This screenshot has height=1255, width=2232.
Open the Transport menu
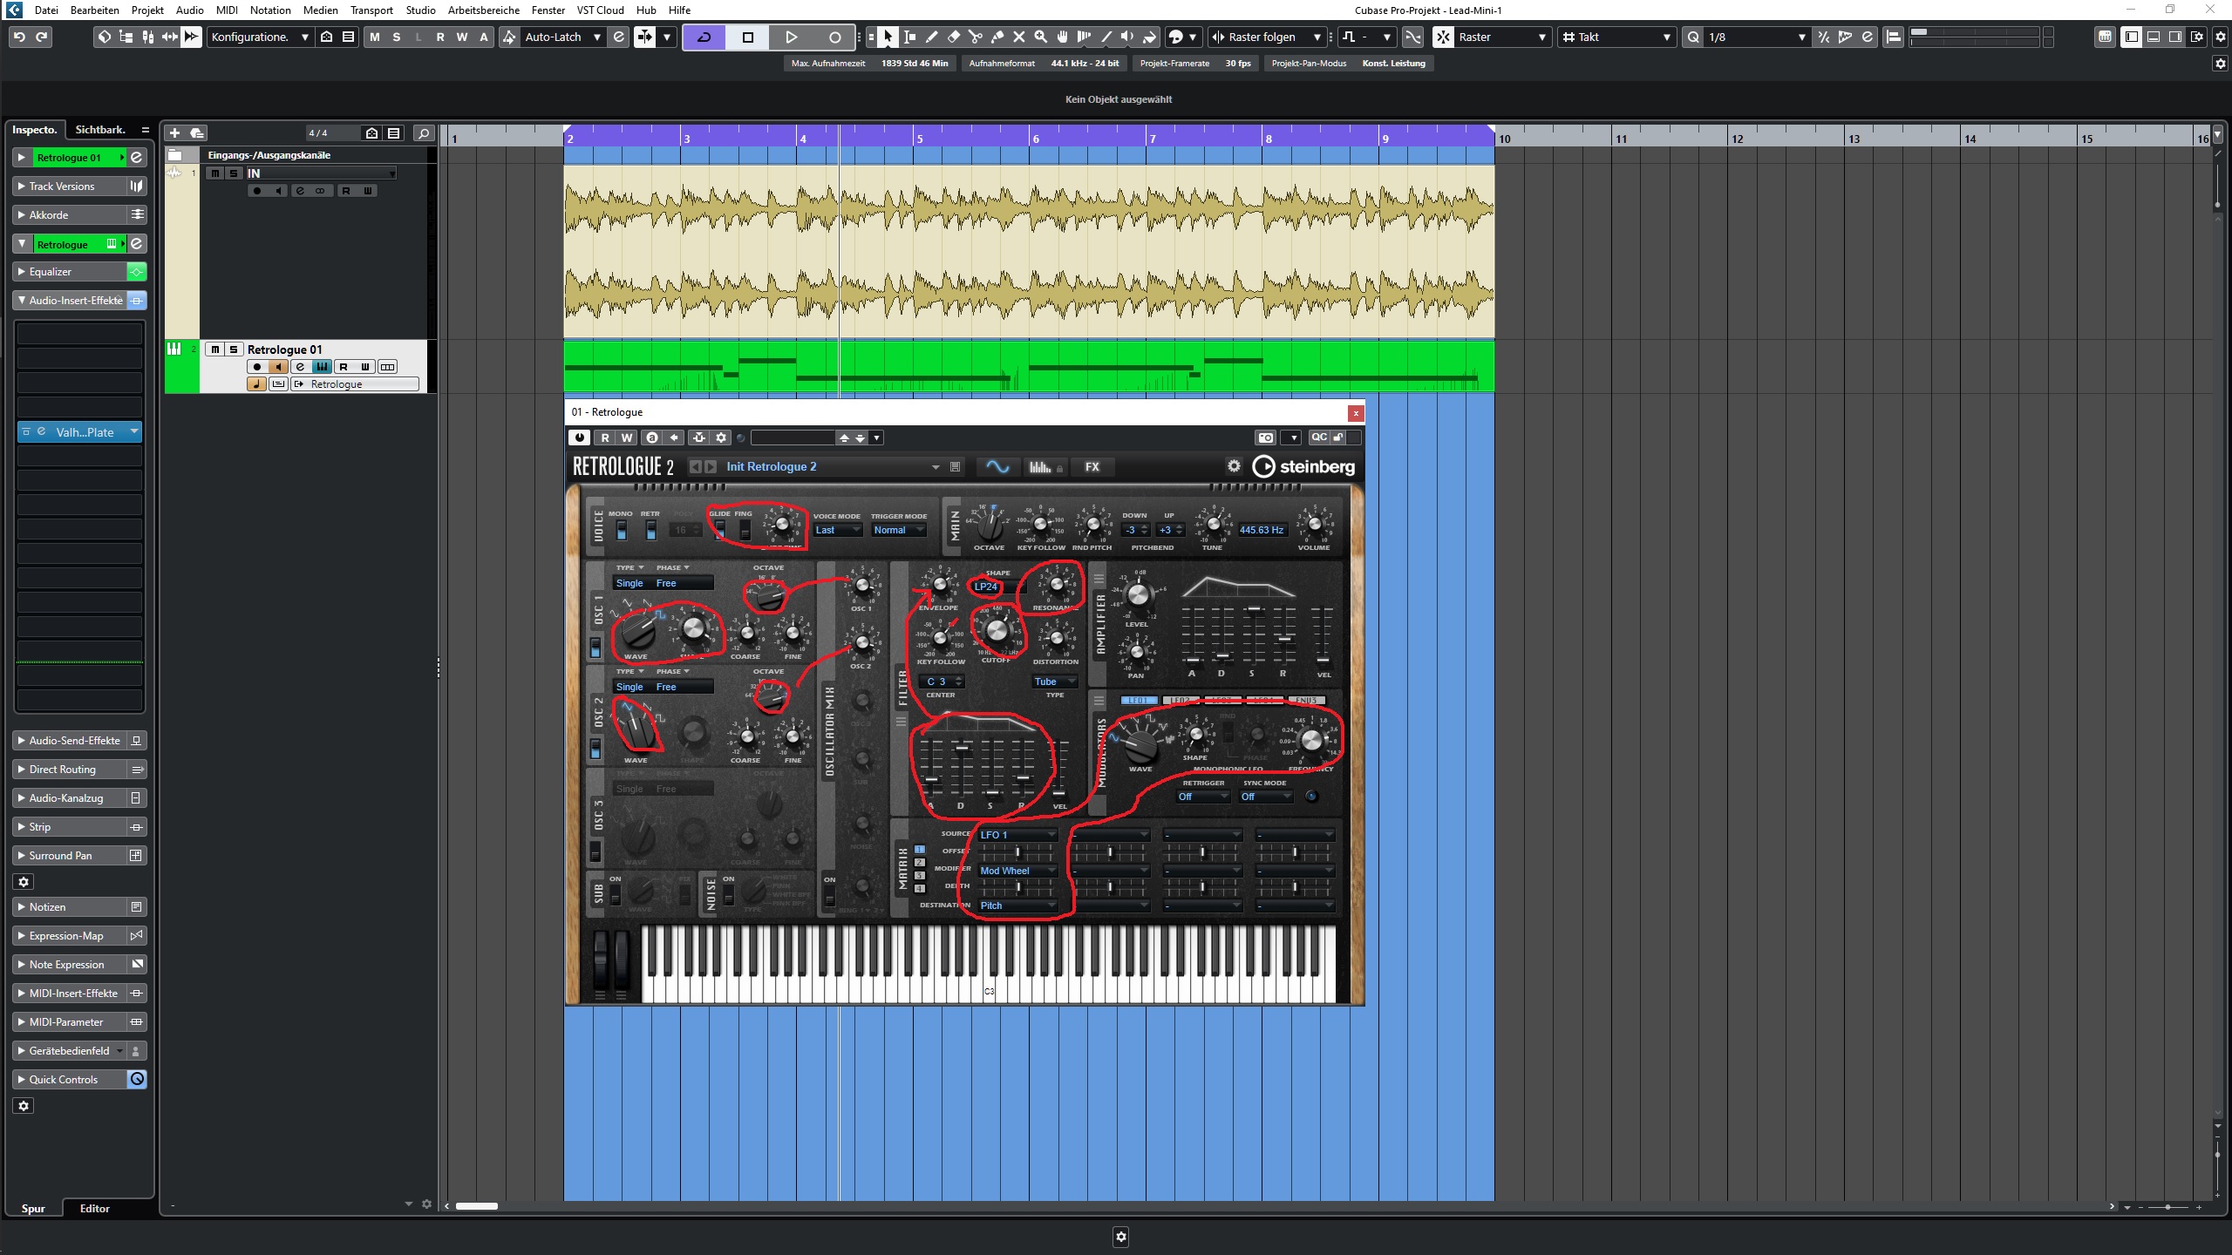tap(371, 10)
